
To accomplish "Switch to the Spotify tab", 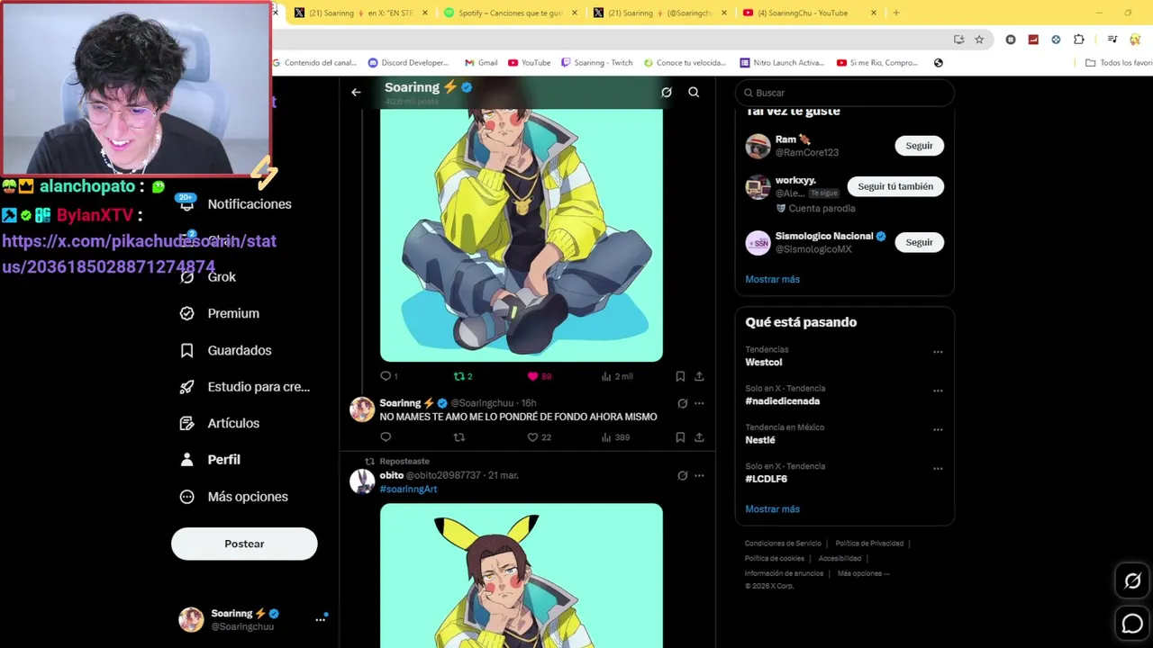I will [x=510, y=13].
